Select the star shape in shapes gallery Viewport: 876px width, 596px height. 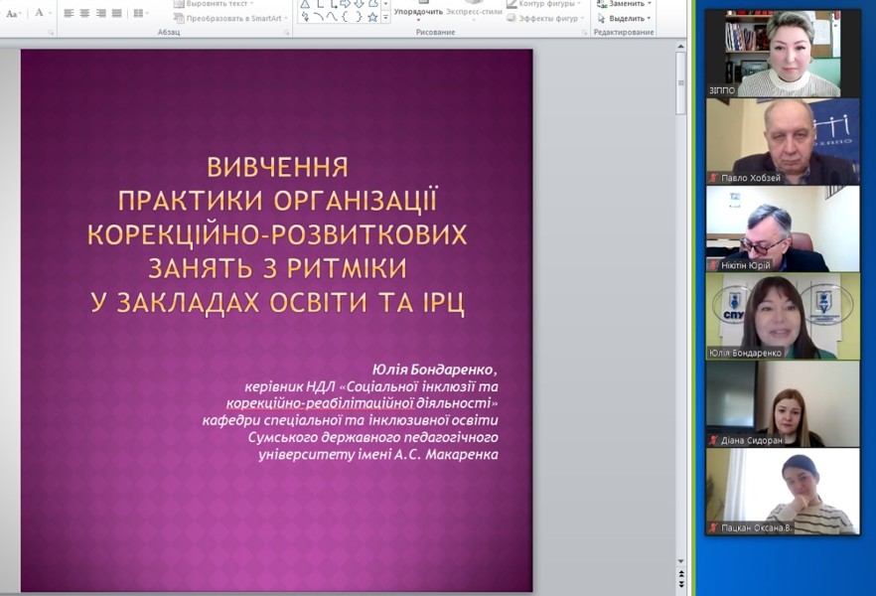372,17
